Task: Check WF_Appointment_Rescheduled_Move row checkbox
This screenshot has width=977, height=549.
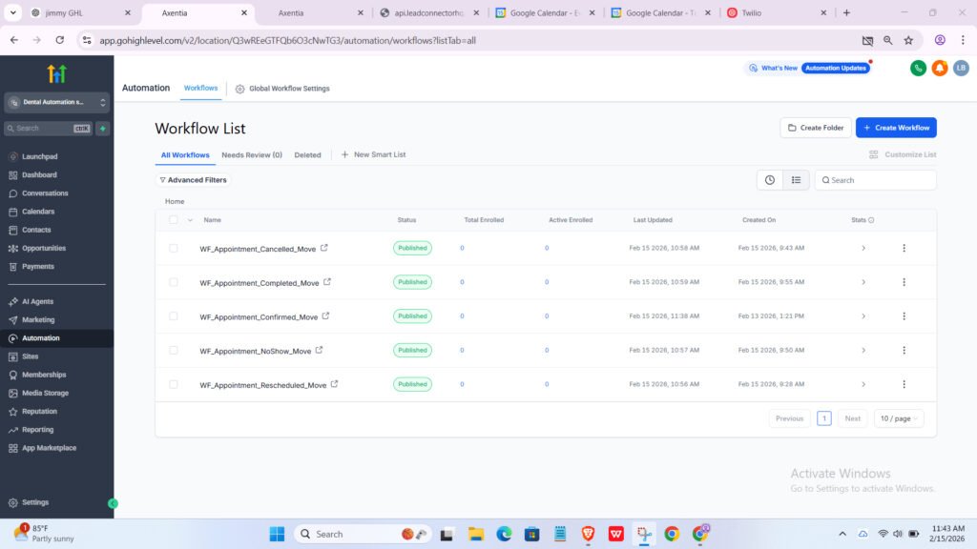Action: pyautogui.click(x=174, y=384)
